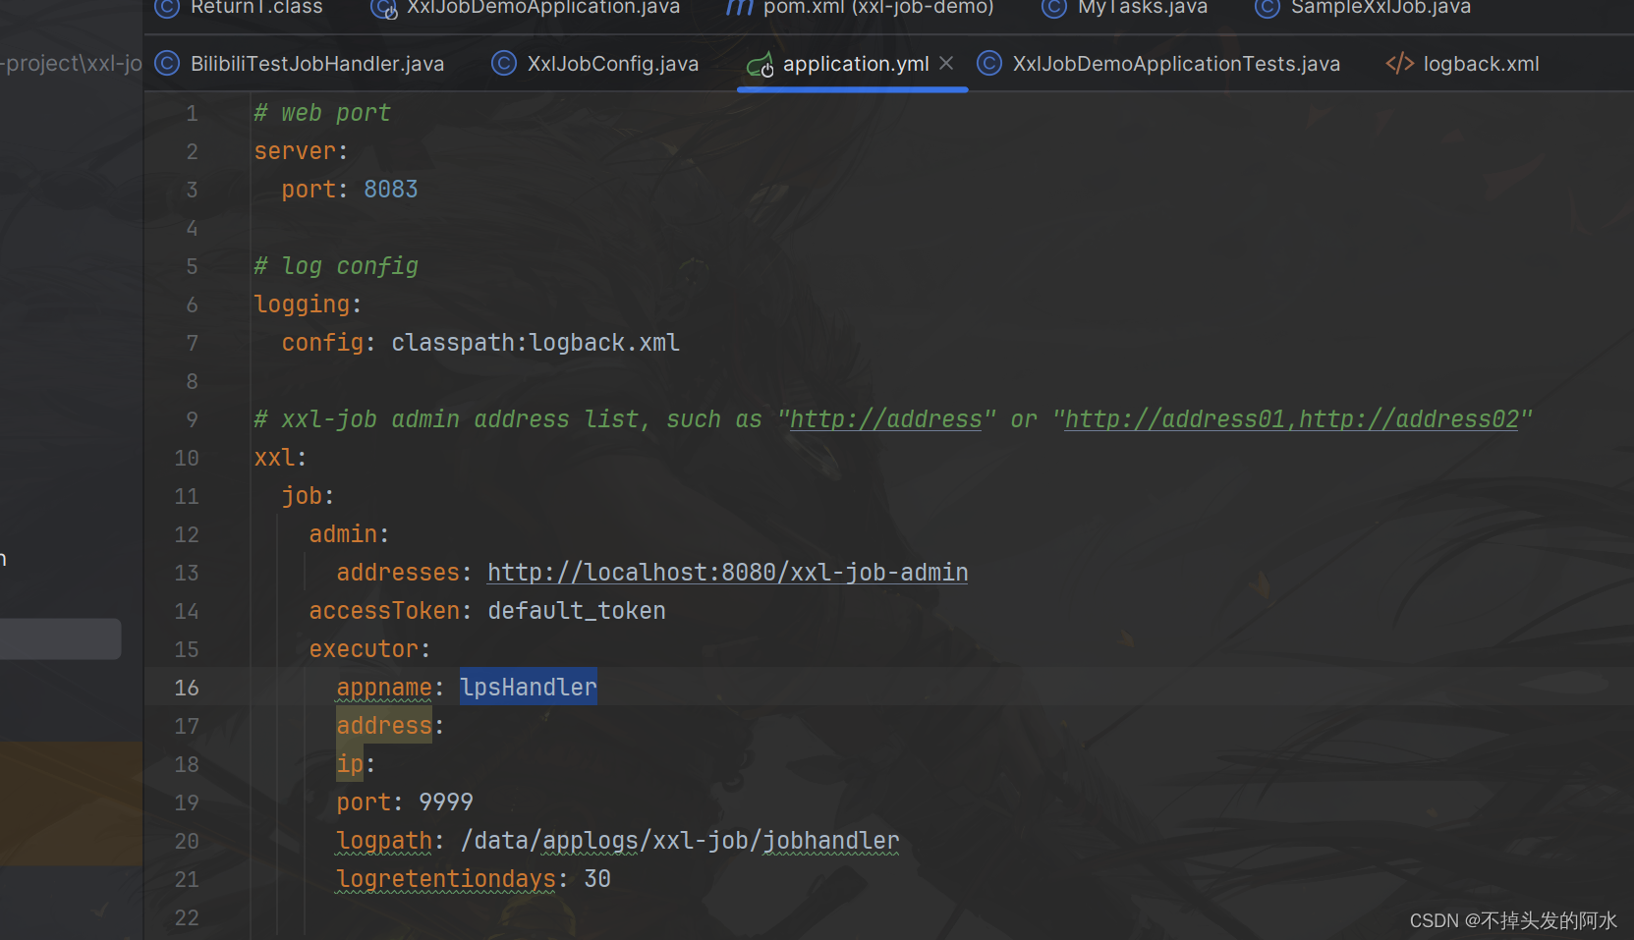
Task: Open pom.xml (xxl-job-demo) tab
Action: pyautogui.click(x=878, y=8)
